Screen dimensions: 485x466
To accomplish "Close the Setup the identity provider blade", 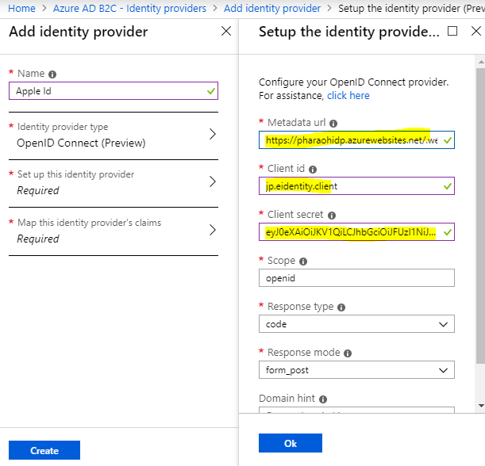I will pyautogui.click(x=475, y=31).
